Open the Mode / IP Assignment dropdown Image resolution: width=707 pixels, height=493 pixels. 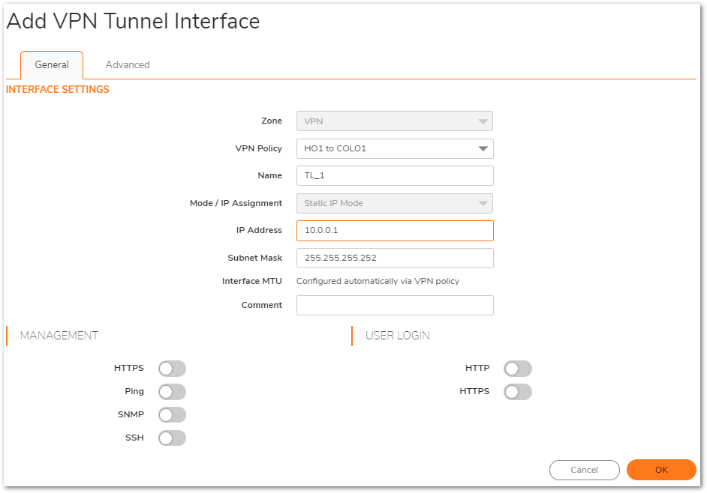394,203
